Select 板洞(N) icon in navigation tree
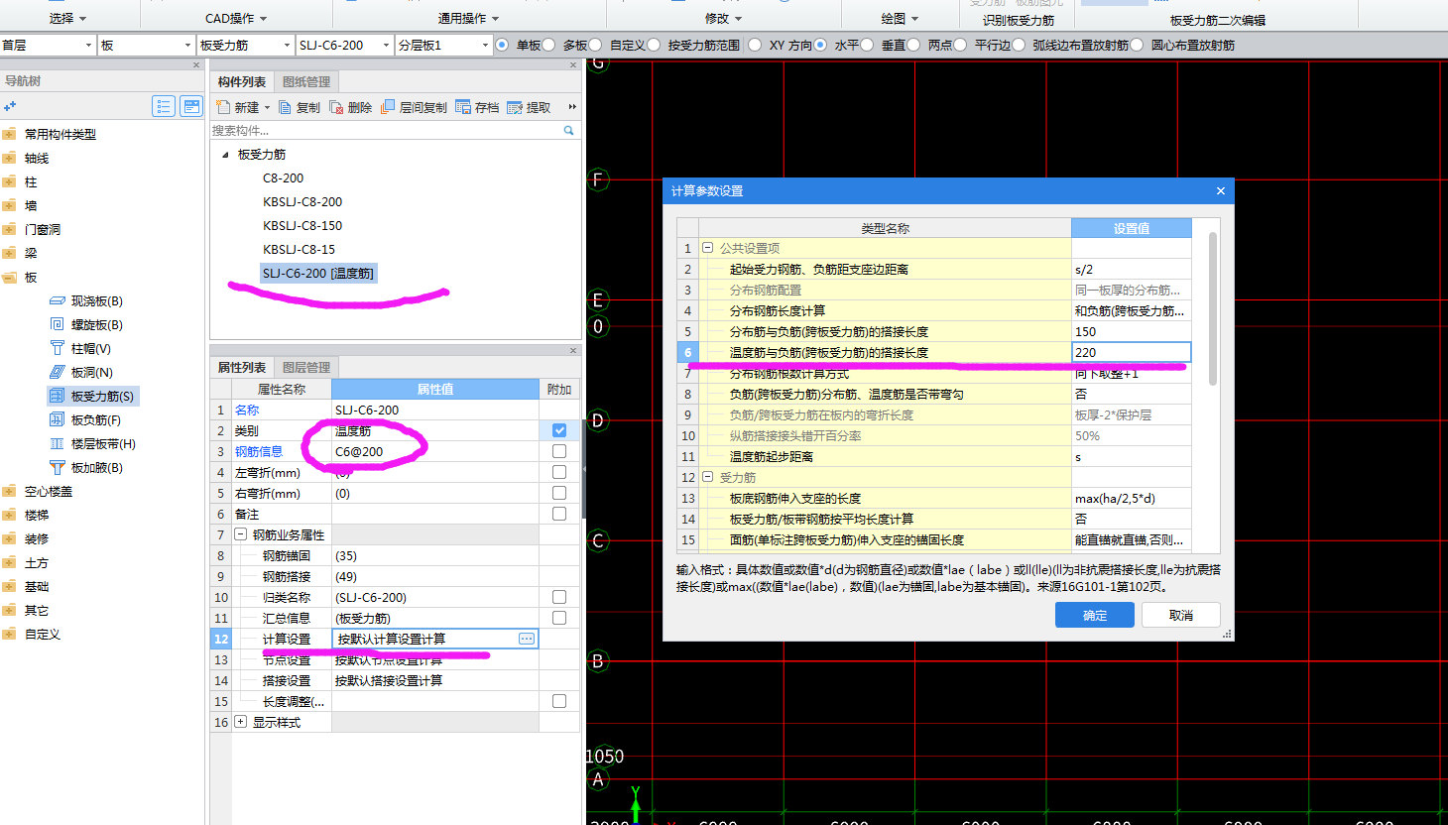This screenshot has height=825, width=1448. click(57, 372)
